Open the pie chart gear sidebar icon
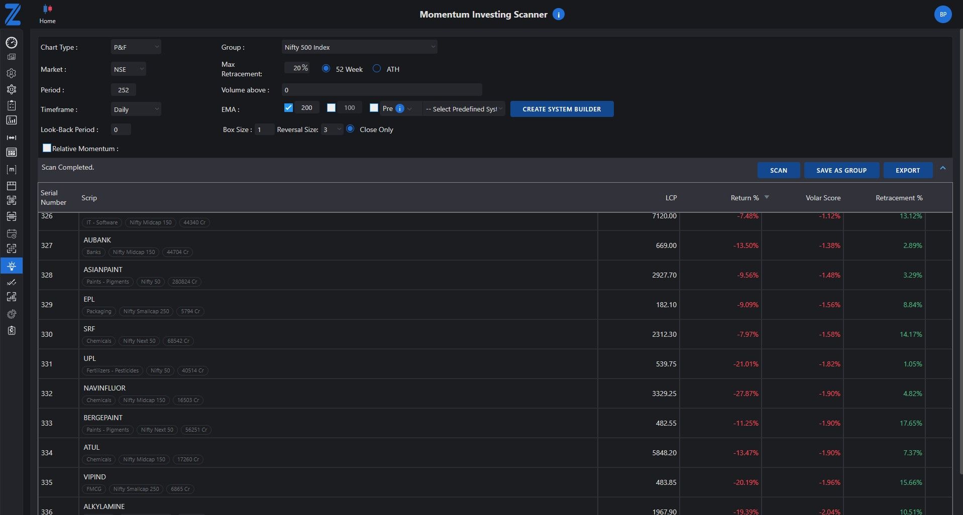963x515 pixels. tap(12, 314)
